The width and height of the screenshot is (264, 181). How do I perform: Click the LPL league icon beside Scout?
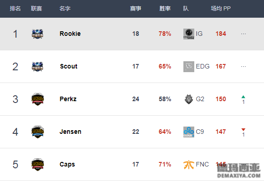38,67
